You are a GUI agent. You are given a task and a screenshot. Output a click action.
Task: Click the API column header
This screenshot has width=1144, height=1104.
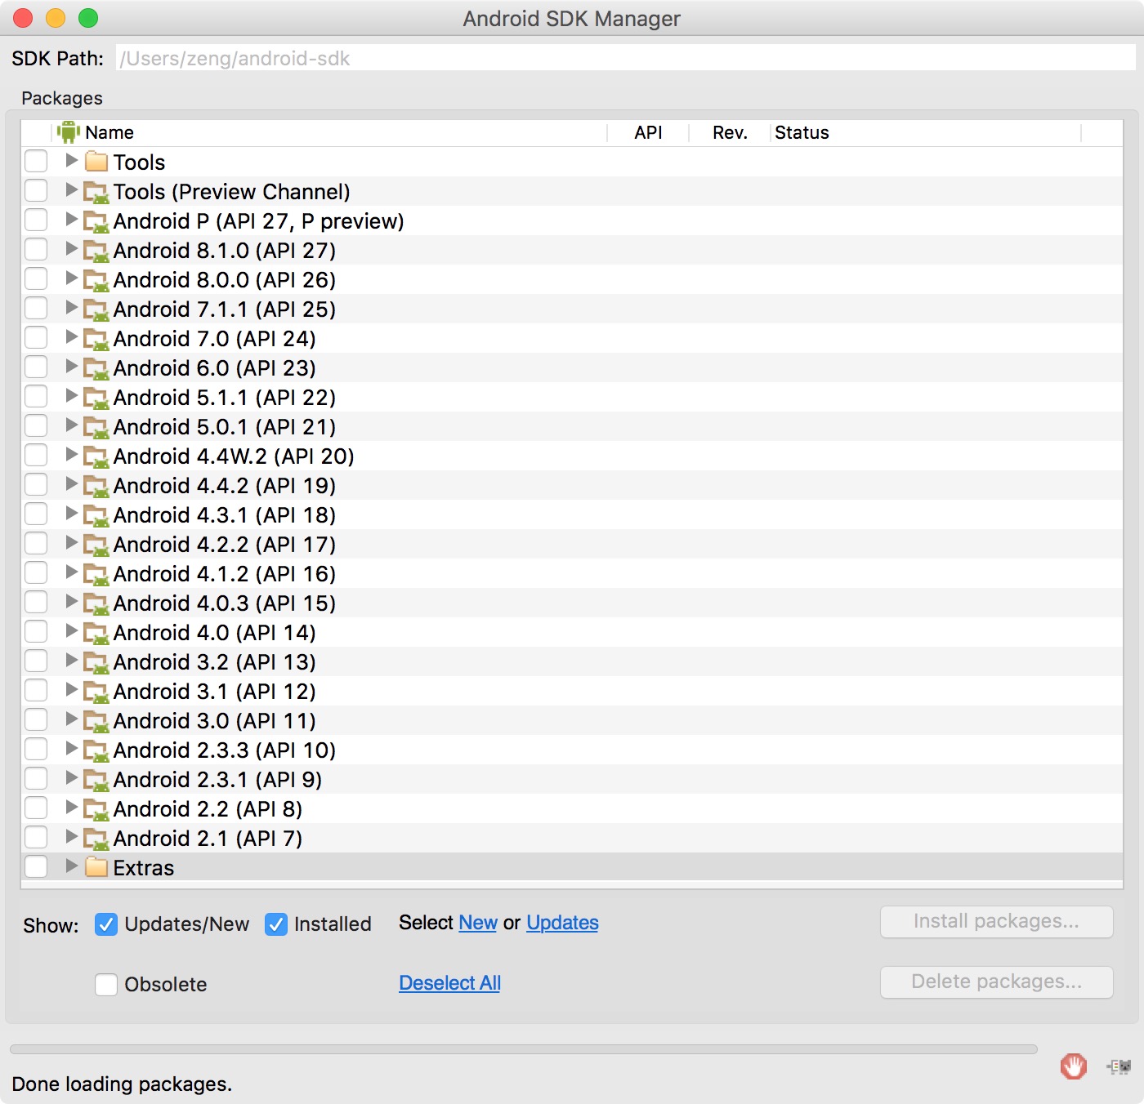click(648, 133)
